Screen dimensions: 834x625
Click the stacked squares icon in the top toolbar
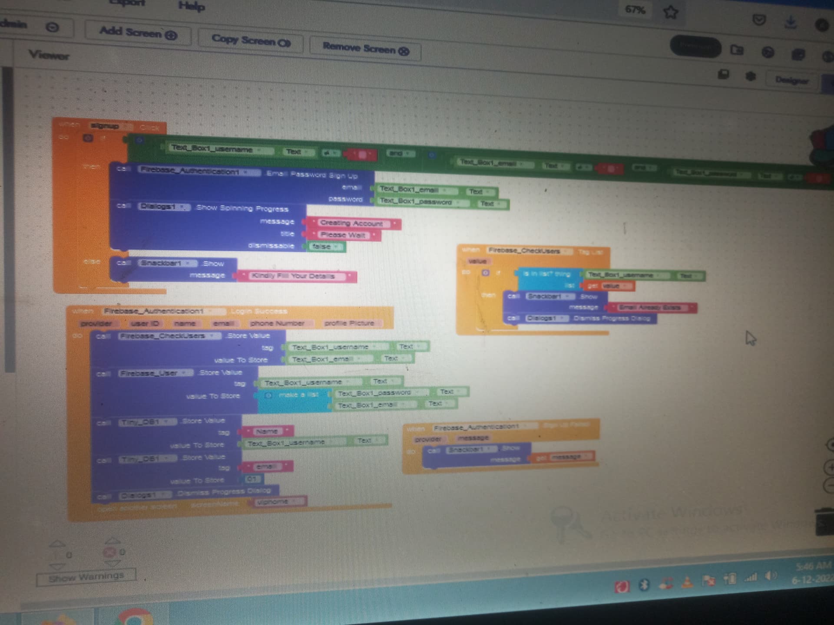[798, 54]
